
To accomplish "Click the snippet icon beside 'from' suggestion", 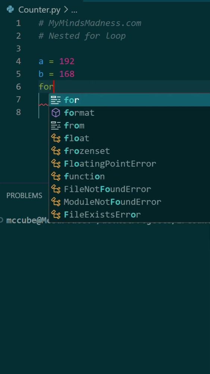I will coord(56,125).
